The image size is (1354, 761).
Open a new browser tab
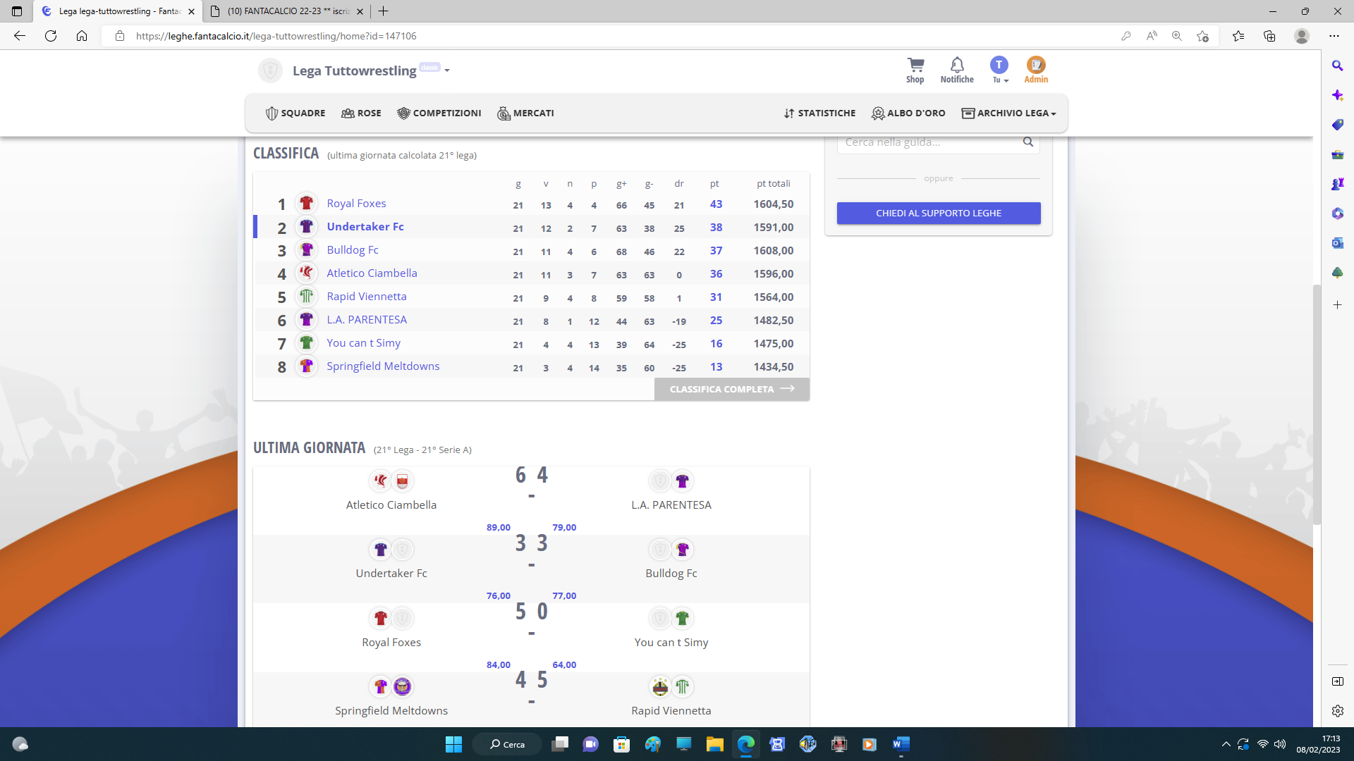pyautogui.click(x=384, y=11)
